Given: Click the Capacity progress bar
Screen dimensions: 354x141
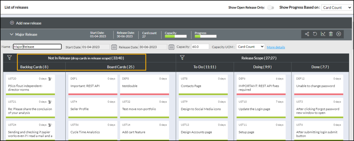Looking at the screenshot, I should pyautogui.click(x=176, y=36).
